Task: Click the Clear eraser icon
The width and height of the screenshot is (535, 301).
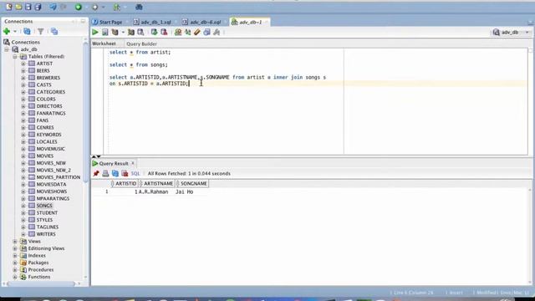Action: tap(197, 32)
